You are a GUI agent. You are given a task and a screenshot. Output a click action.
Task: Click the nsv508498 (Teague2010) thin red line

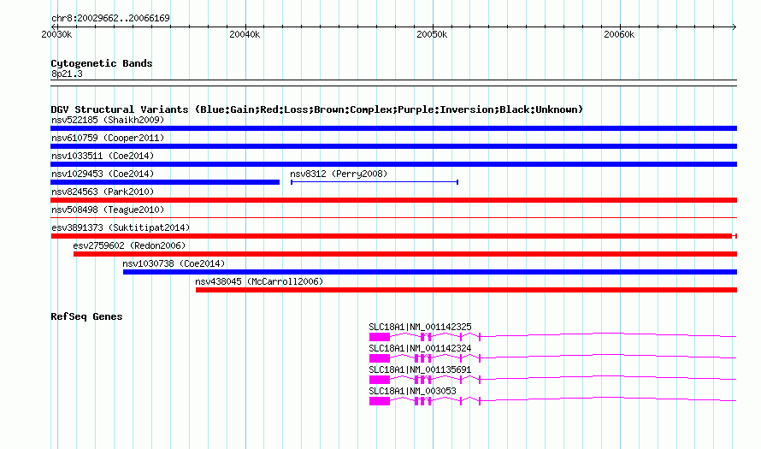393,217
